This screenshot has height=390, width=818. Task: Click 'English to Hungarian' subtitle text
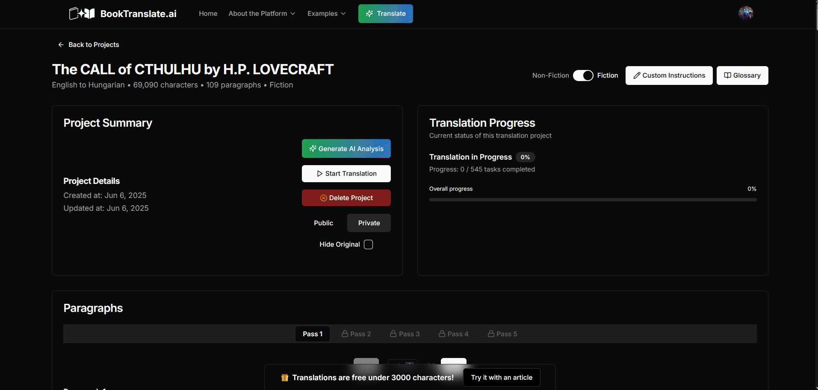[89, 85]
